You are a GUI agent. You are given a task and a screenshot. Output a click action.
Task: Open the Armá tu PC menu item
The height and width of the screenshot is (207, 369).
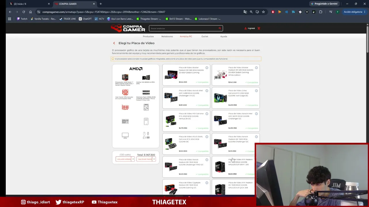[x=186, y=37]
